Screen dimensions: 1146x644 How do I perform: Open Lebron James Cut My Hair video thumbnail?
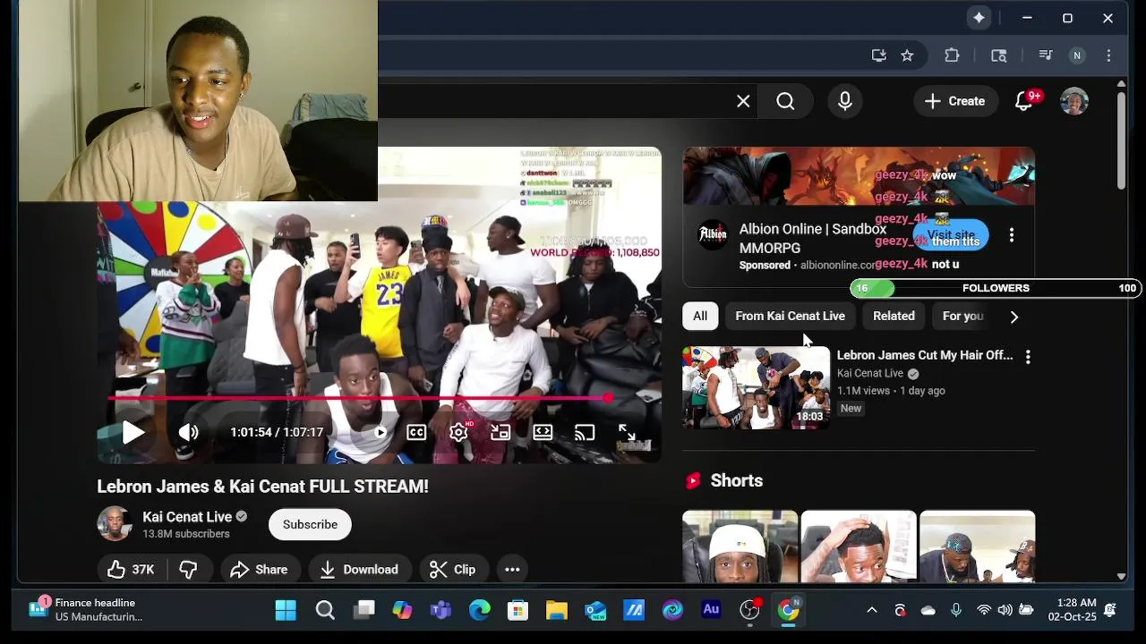tap(757, 388)
